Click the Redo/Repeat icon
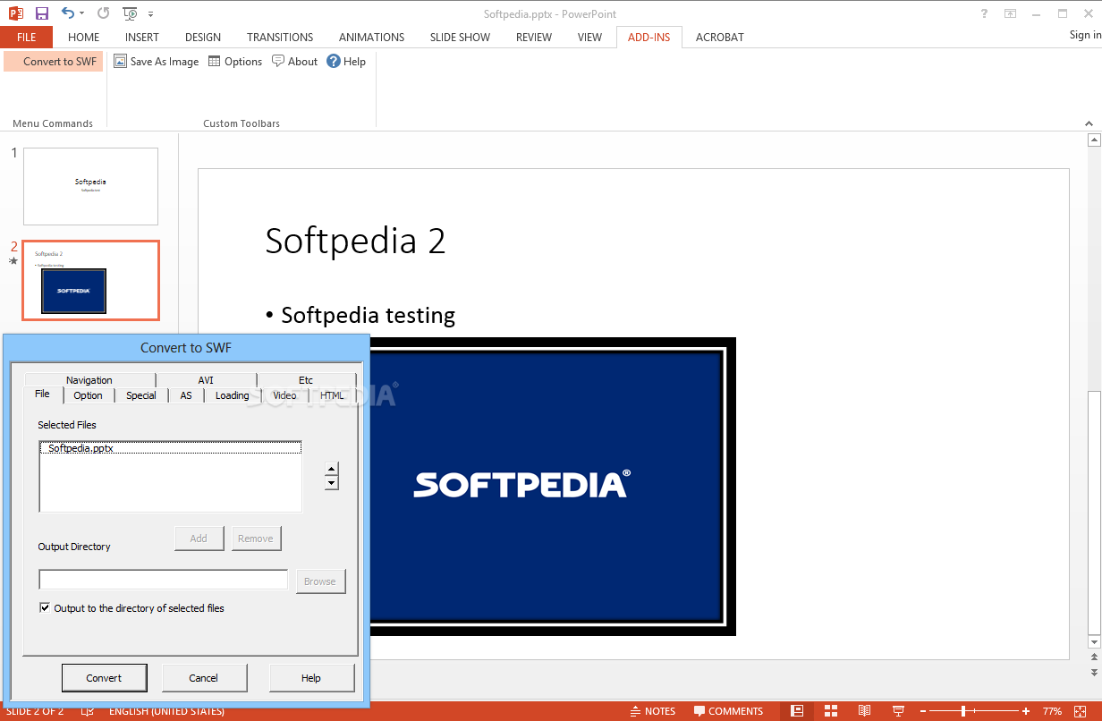This screenshot has height=721, width=1102. pyautogui.click(x=103, y=13)
